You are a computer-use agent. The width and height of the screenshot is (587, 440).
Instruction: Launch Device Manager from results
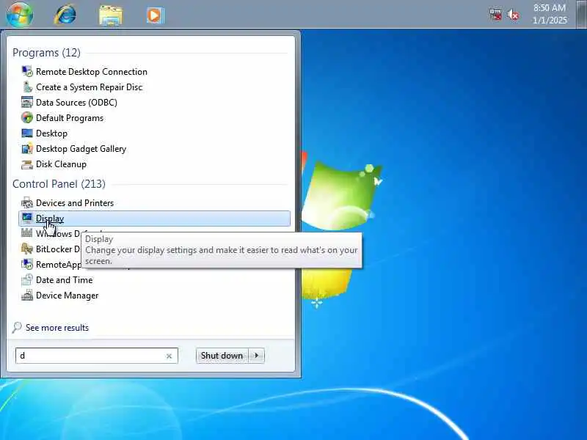click(67, 296)
